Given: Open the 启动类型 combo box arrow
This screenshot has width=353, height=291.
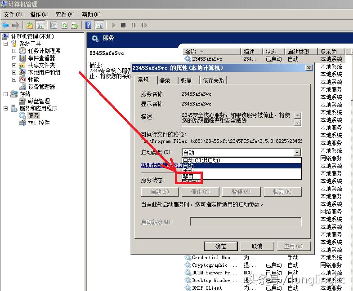Looking at the screenshot, I should coord(297,153).
